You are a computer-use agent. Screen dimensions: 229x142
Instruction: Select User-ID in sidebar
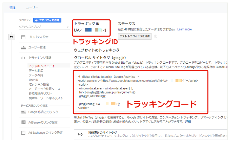tap(33, 80)
